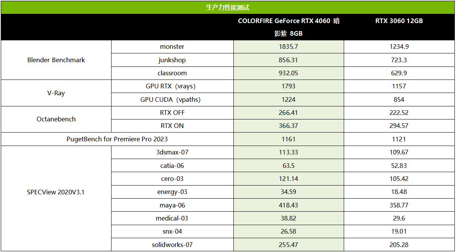Click the GPU RTX (vrays) label cell
This screenshot has width=456, height=252.
pyautogui.click(x=172, y=86)
